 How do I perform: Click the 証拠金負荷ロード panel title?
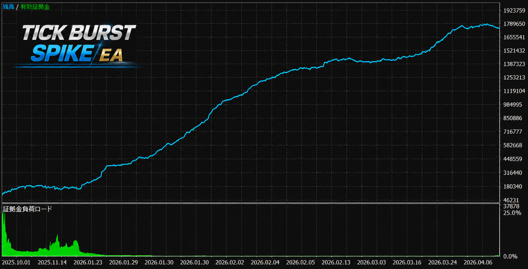27,209
